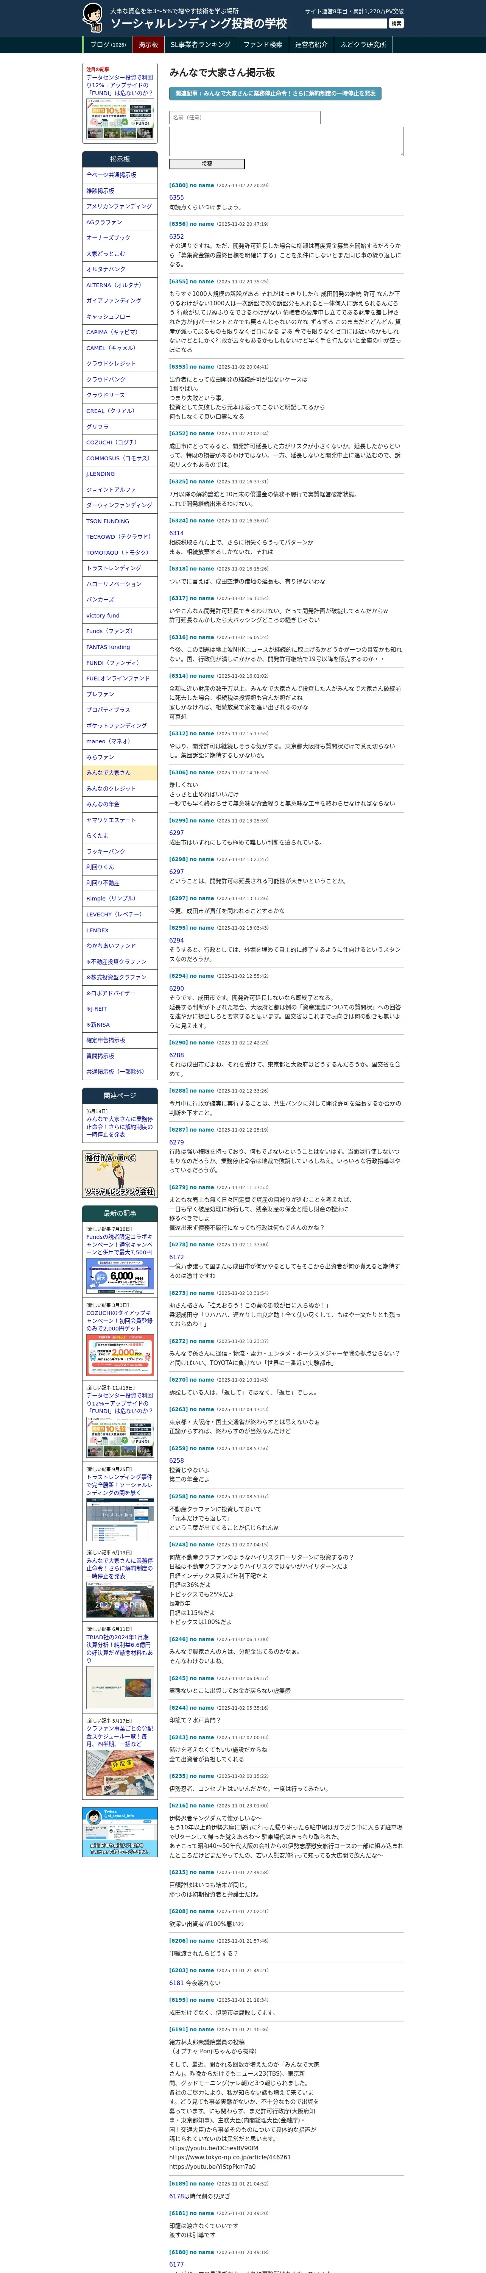Open the COZUCHI 2,000円 campaign article thumbnail
The width and height of the screenshot is (486, 2273).
click(x=120, y=1355)
